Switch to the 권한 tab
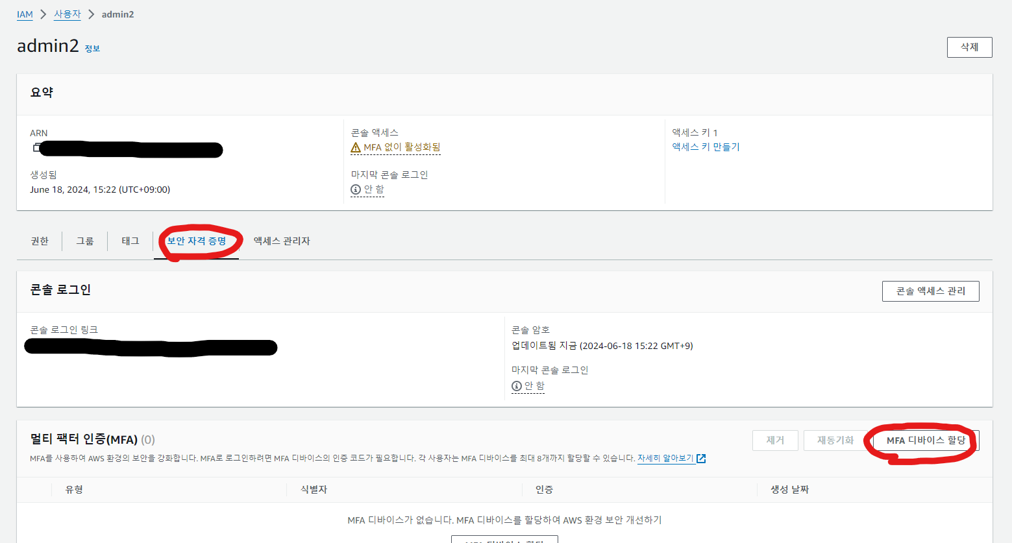 tap(39, 241)
